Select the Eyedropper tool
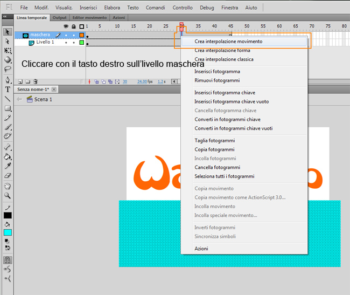Viewport: 350px width, 295px height. 8,166
